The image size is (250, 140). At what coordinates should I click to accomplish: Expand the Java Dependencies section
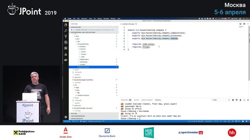point(94,116)
